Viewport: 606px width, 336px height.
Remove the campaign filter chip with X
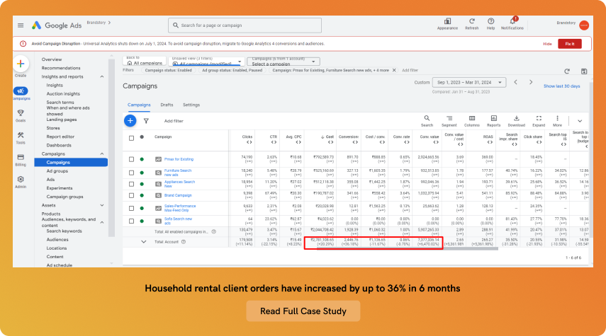click(x=394, y=70)
